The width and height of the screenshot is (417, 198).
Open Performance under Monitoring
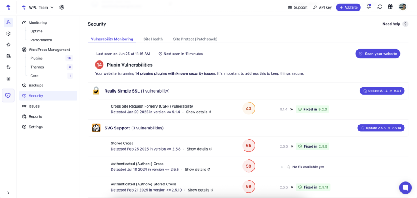tap(41, 40)
